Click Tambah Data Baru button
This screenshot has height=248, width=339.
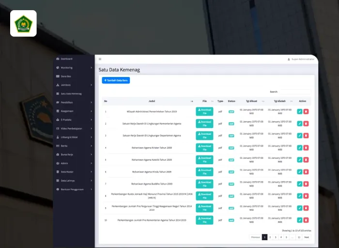coord(116,80)
